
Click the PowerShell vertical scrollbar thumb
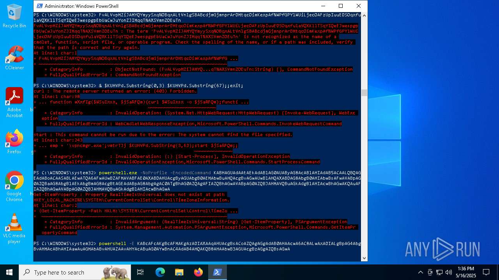364,93
